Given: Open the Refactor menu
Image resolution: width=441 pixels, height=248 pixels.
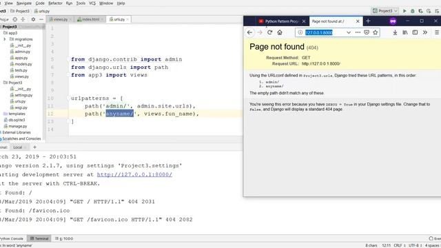Looking at the screenshot, I should coord(55,3).
